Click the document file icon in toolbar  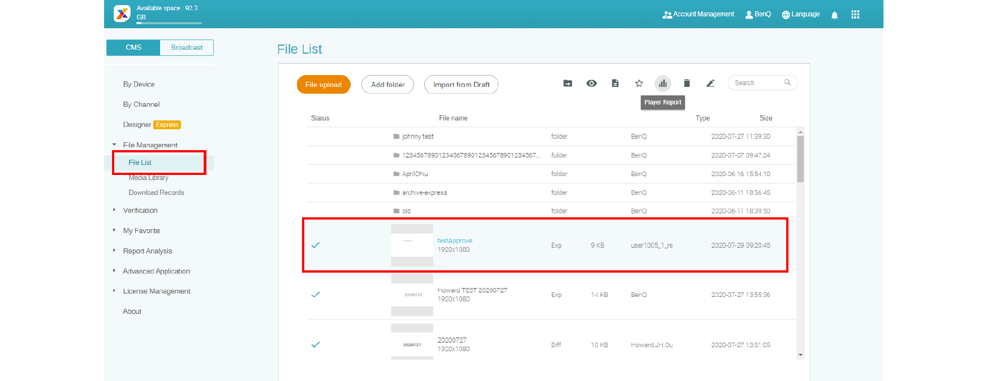[615, 84]
